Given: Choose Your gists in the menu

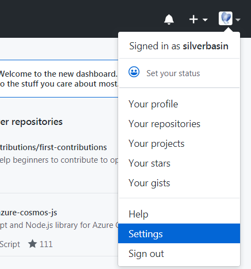Looking at the screenshot, I should [179, 183].
